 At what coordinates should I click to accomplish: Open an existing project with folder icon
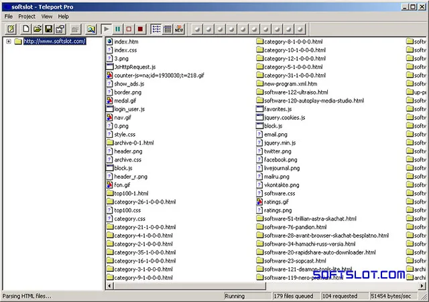[x=38, y=29]
